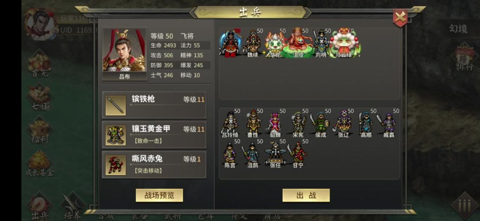Select the 张辽 general sprite
480x221 pixels.
click(x=343, y=123)
